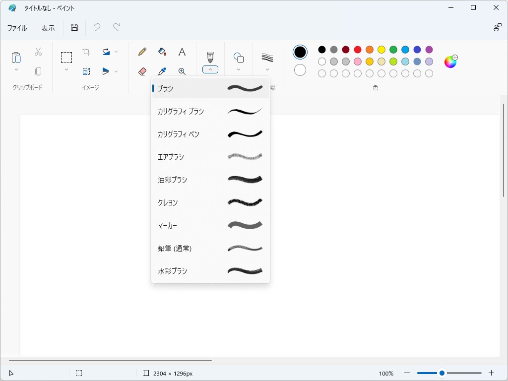Viewport: 508px width, 381px height.
Task: Choose クレヨン from the brush list
Action: [210, 202]
